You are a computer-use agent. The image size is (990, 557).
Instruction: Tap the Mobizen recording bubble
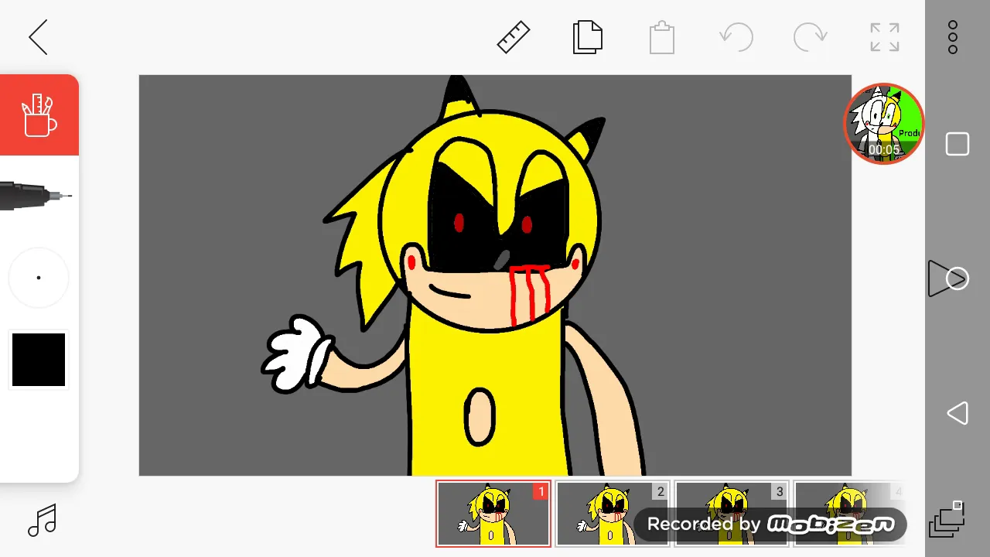click(x=884, y=124)
